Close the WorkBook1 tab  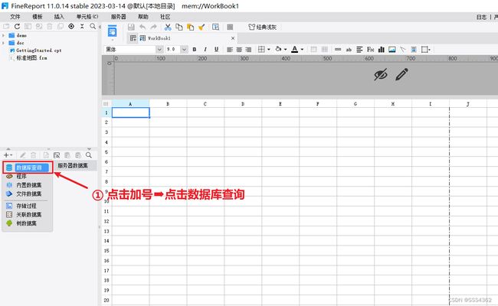coord(233,38)
